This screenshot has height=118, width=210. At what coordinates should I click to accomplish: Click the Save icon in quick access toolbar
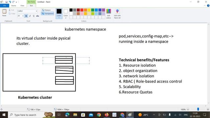click(6, 2)
